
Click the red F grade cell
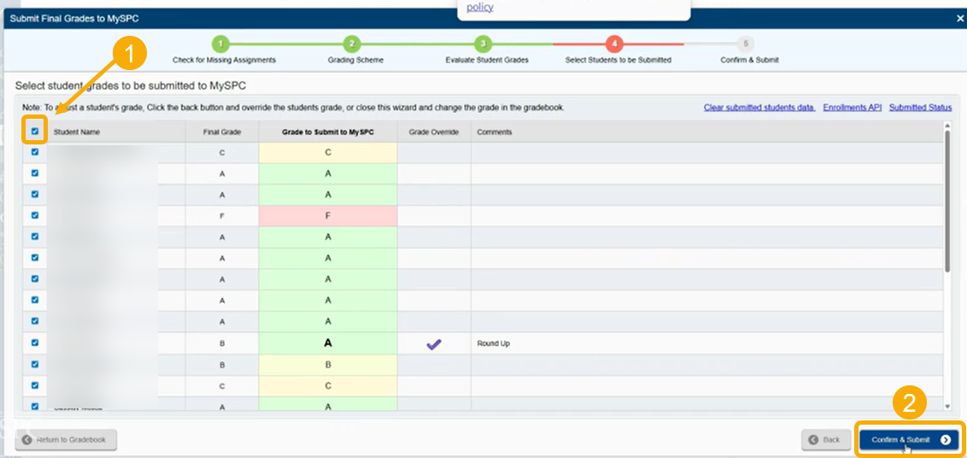click(328, 216)
